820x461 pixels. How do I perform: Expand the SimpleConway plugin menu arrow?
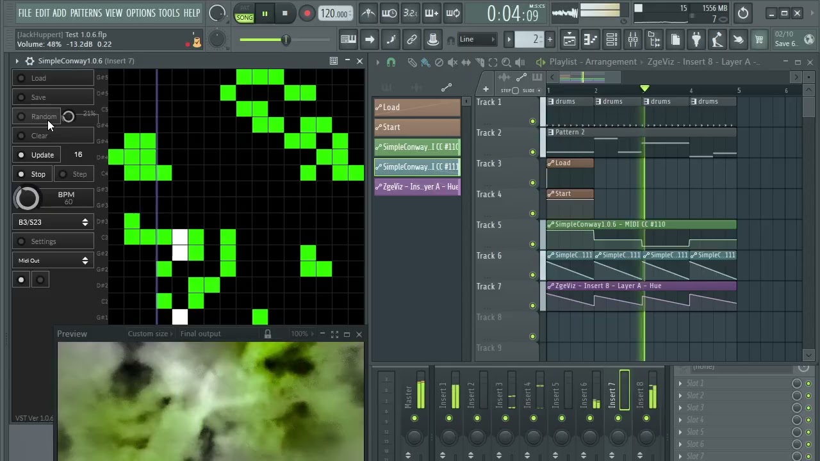[x=17, y=61]
